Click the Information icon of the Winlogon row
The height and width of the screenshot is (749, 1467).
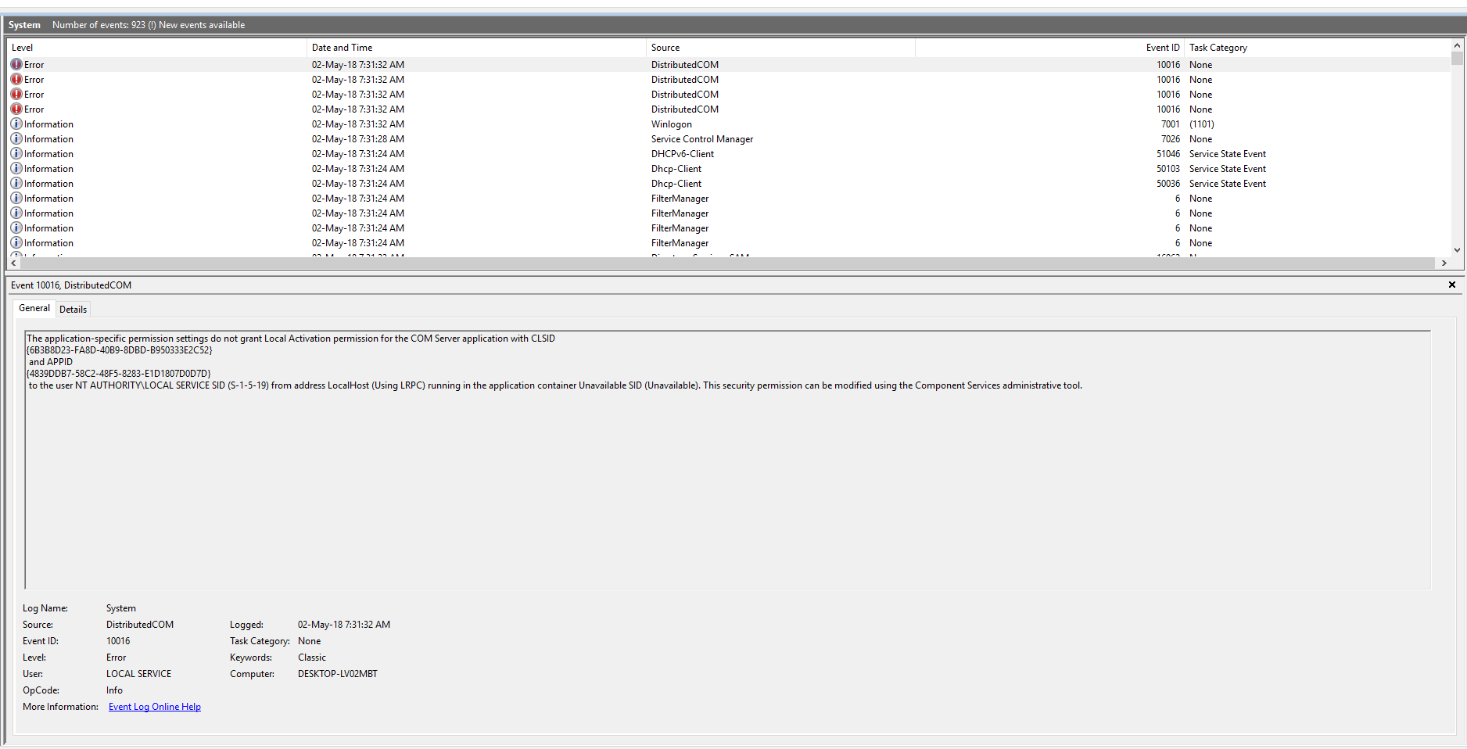(x=16, y=124)
